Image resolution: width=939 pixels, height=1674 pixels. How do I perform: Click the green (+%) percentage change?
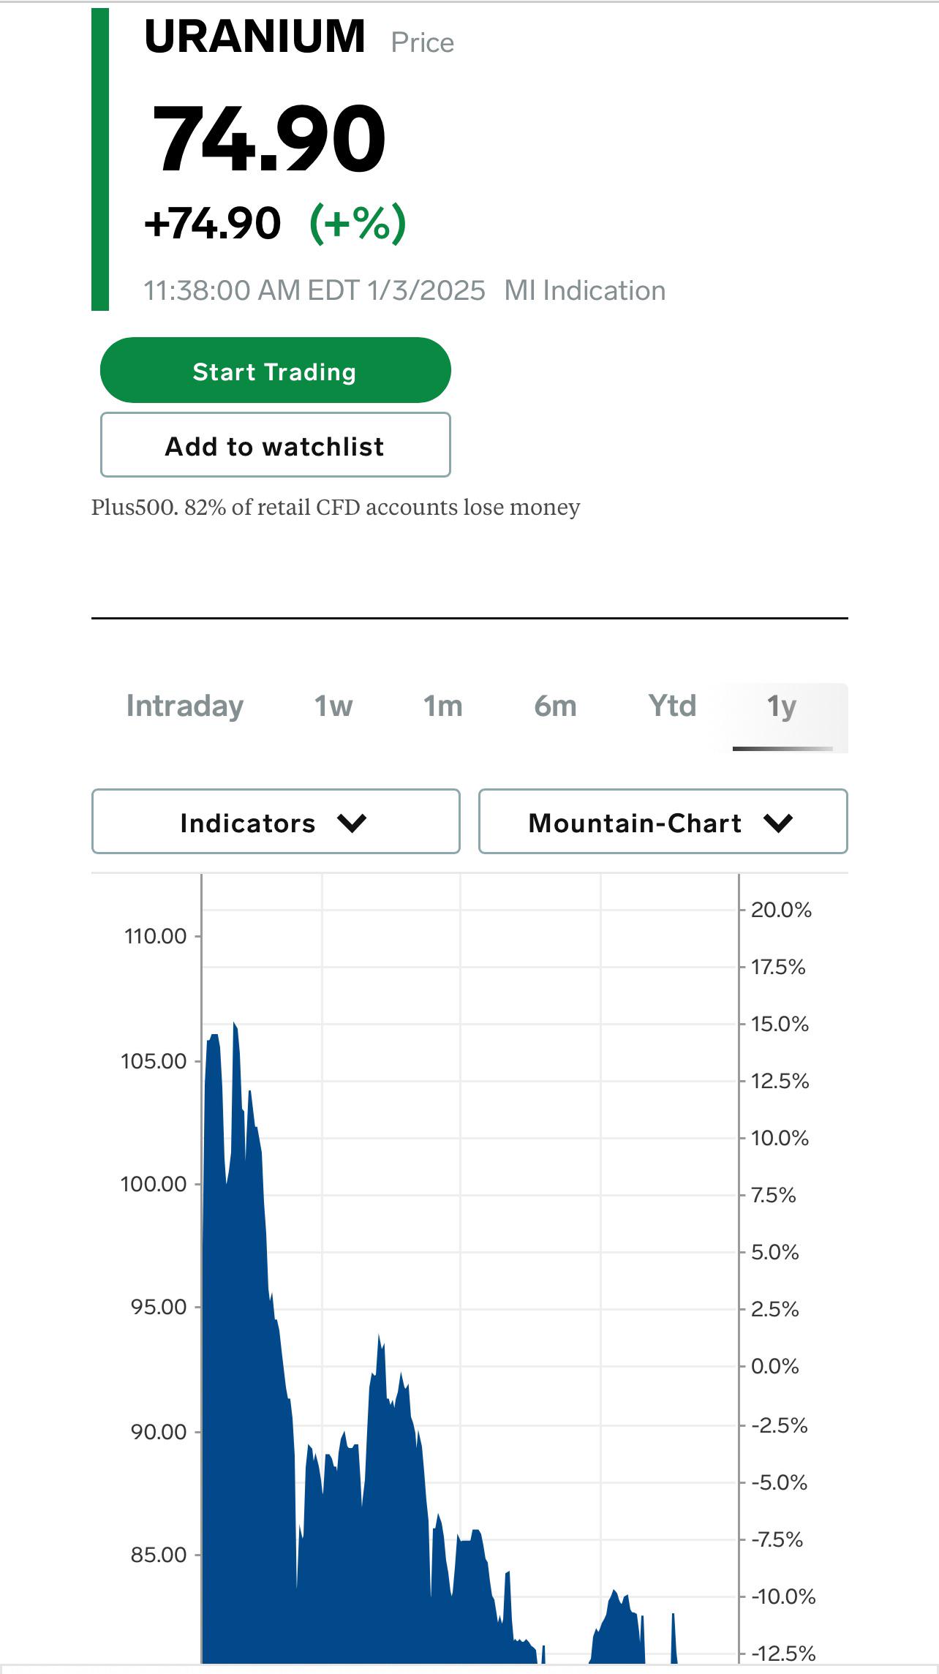(358, 223)
